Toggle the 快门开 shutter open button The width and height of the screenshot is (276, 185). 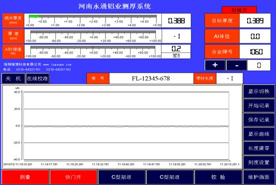pos(73,177)
